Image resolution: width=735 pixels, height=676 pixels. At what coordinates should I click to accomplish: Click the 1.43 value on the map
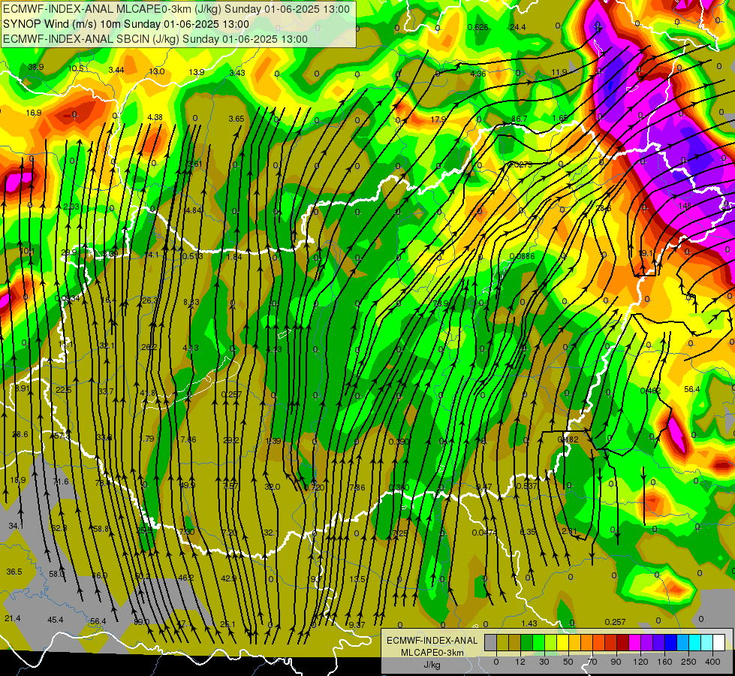tap(529, 623)
